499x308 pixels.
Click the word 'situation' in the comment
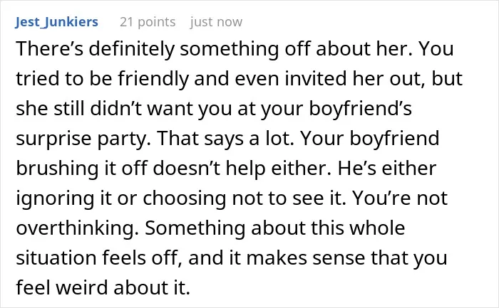tap(56, 257)
